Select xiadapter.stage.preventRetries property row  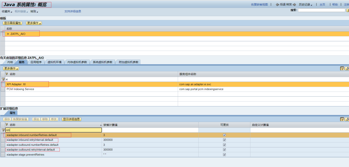174,154
